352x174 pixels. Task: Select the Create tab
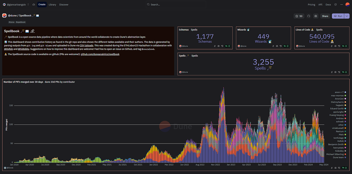click(42, 5)
